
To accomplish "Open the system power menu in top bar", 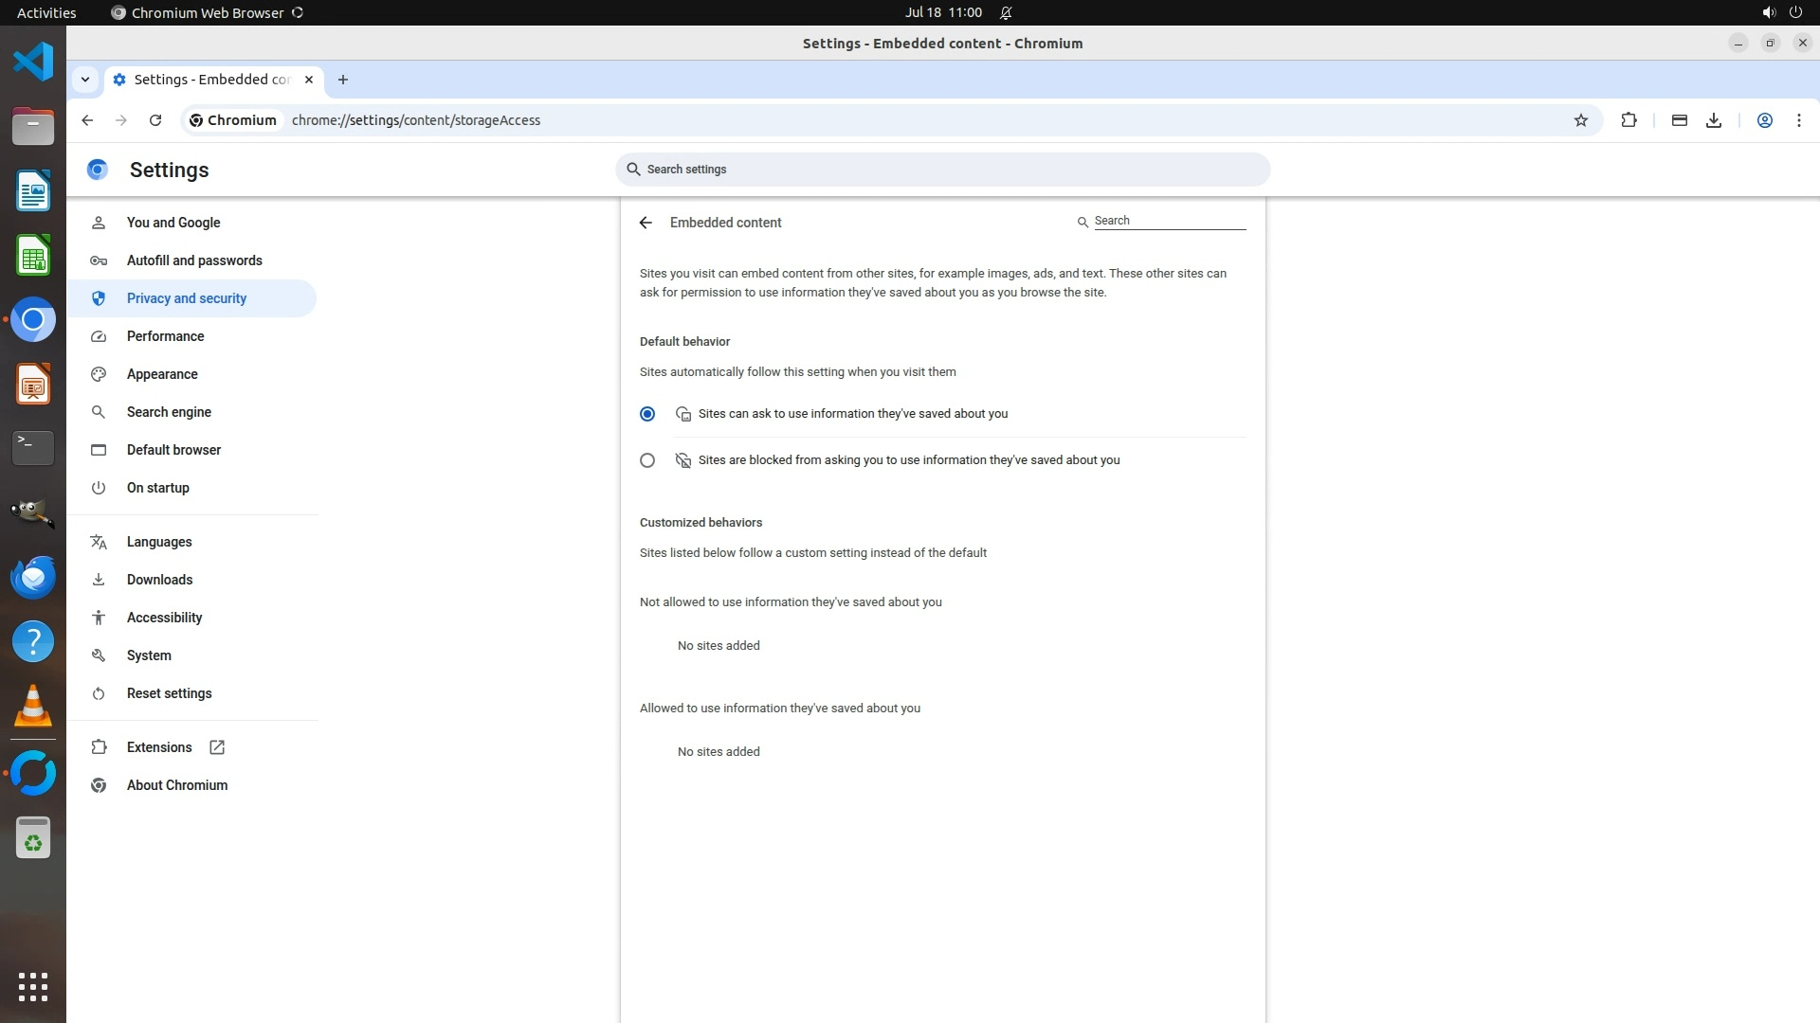I will click(x=1794, y=12).
